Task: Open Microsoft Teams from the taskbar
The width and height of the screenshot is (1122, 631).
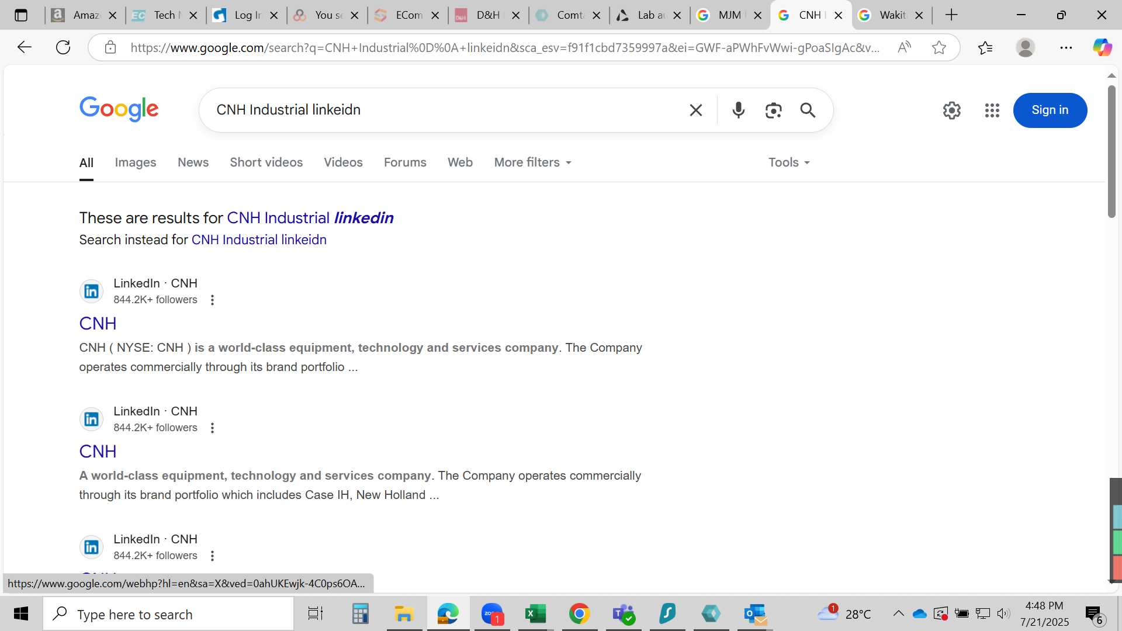Action: click(623, 613)
